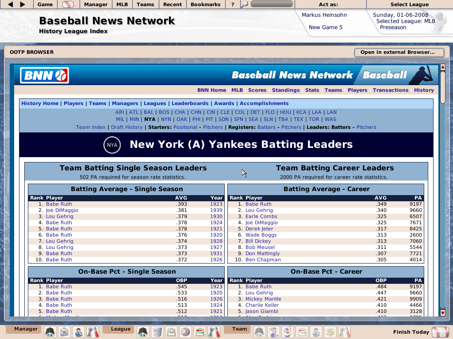Open the Teams menu
Image resolution: width=453 pixels, height=339 pixels.
tap(145, 4)
